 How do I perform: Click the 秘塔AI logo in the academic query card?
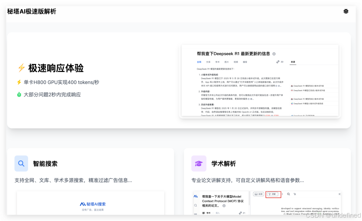[195, 196]
